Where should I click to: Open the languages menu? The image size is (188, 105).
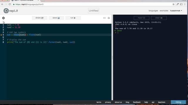153,11
